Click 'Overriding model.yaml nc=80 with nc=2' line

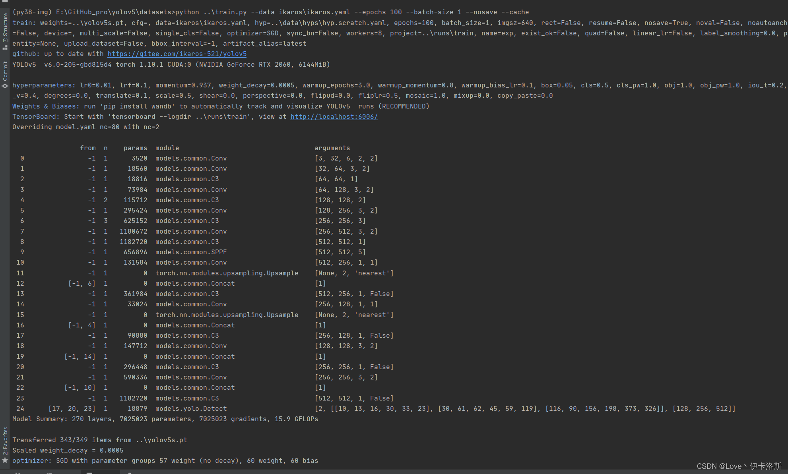[86, 127]
